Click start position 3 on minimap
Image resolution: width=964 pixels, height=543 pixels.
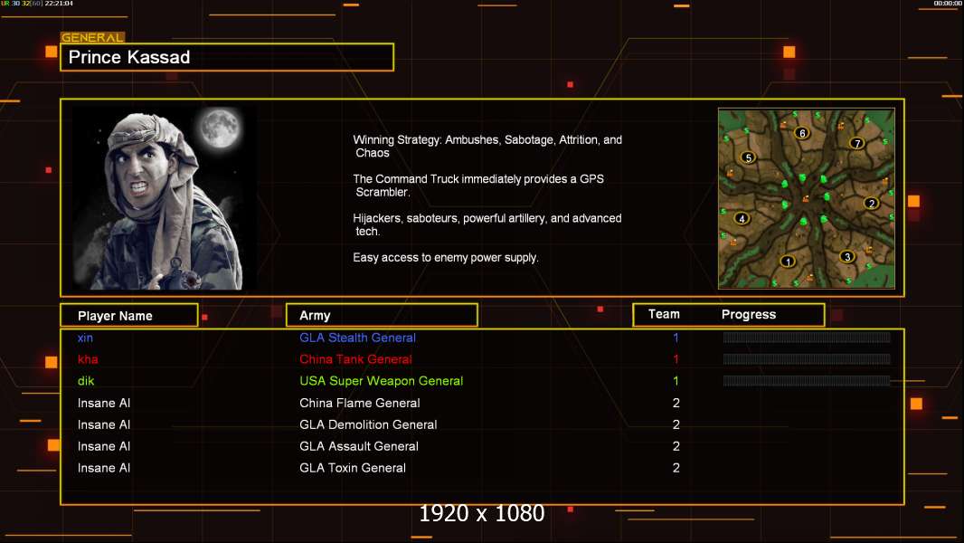click(847, 256)
